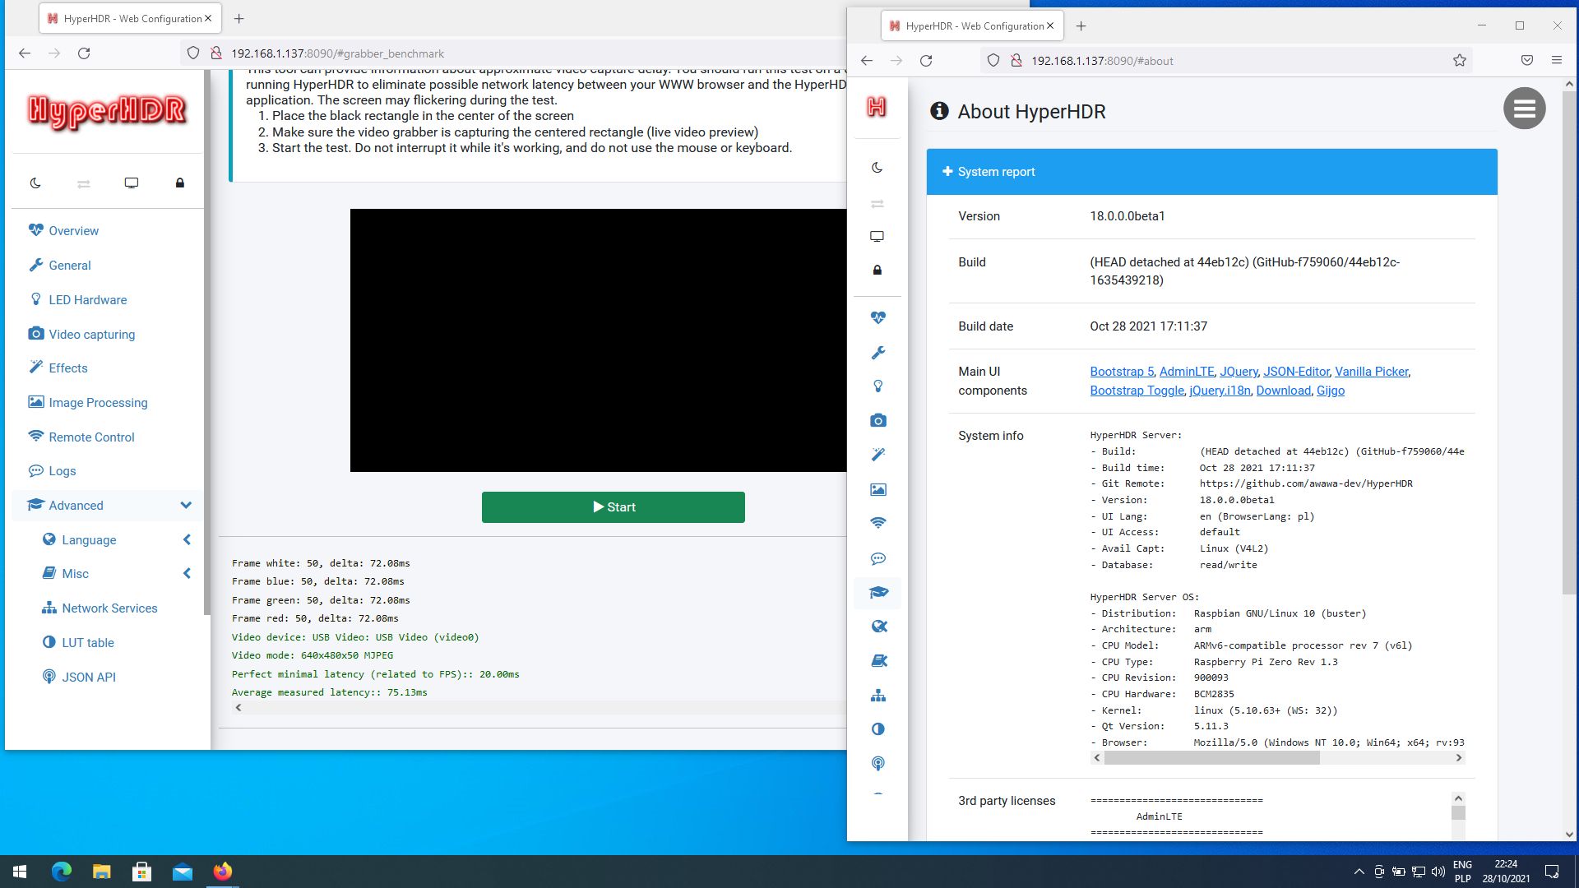The width and height of the screenshot is (1579, 888).
Task: Click 3rd party licenses scroll-up arrow
Action: tap(1458, 798)
